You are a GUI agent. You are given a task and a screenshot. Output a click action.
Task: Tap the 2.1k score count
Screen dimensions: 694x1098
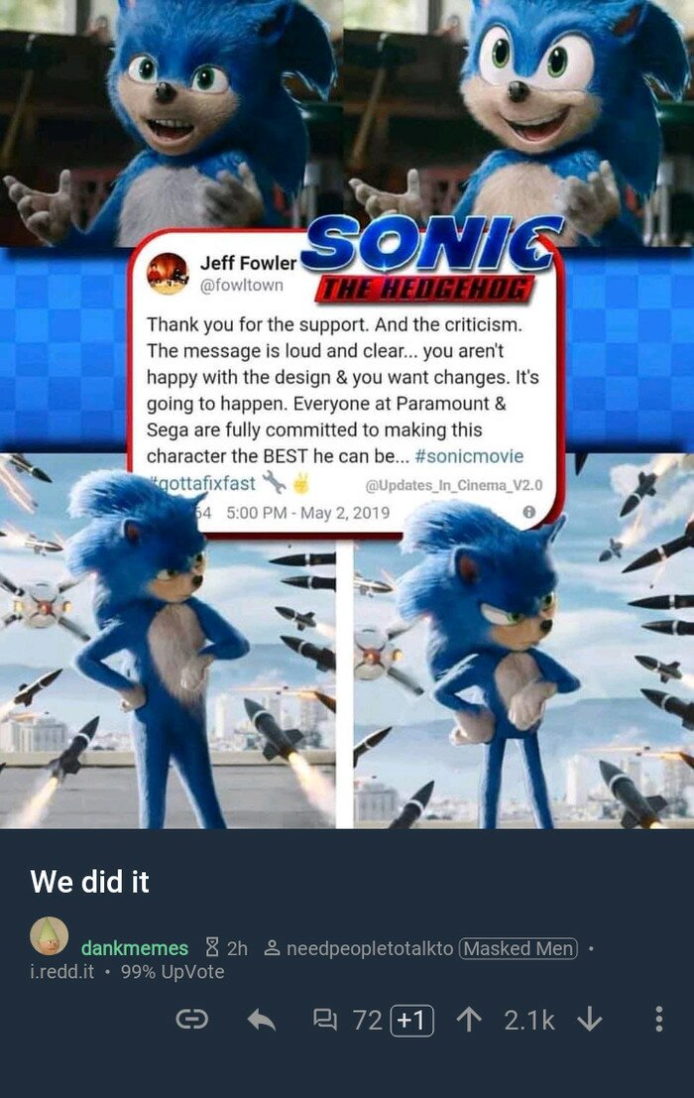click(529, 1021)
